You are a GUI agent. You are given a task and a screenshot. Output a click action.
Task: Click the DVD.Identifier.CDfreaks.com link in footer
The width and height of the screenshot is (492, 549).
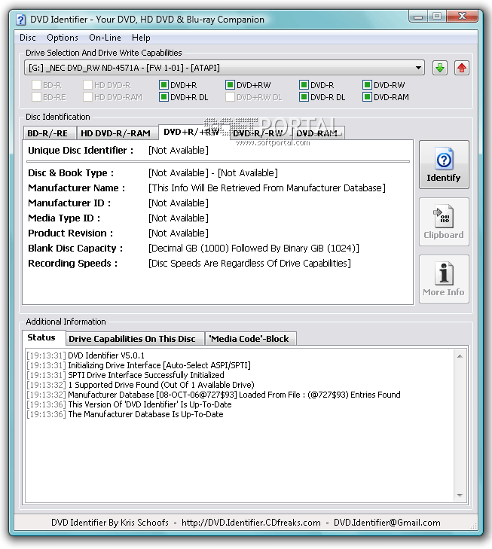pos(251,523)
